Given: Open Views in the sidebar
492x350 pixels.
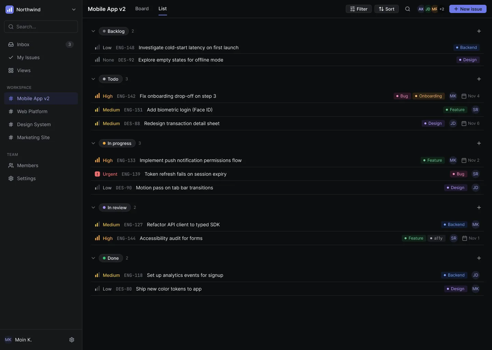Looking at the screenshot, I should pos(41,70).
